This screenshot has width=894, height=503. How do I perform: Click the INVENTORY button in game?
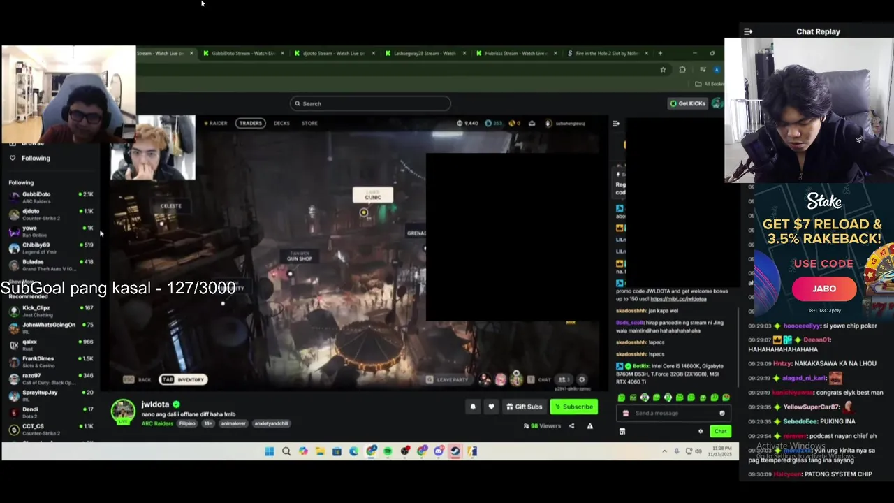click(183, 379)
